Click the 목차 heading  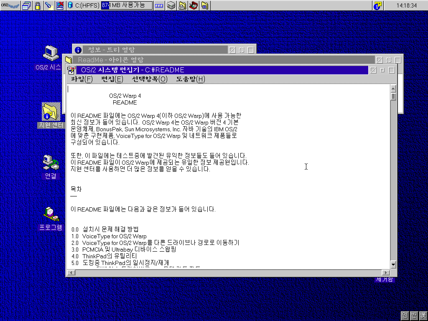[x=76, y=189]
